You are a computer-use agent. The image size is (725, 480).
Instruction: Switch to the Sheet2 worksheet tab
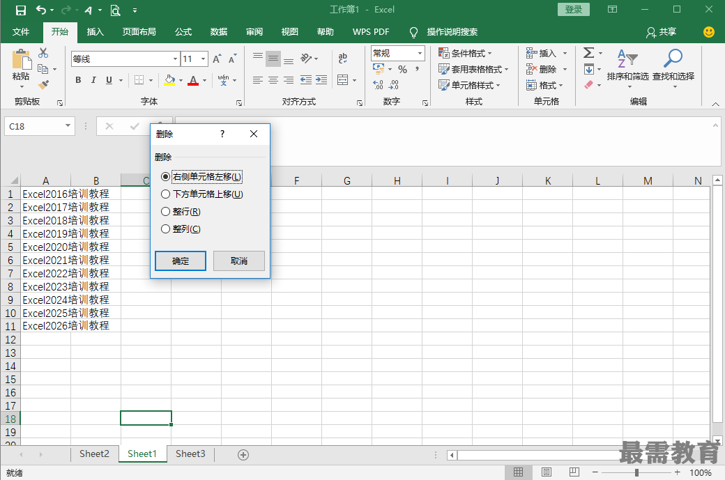pyautogui.click(x=94, y=454)
